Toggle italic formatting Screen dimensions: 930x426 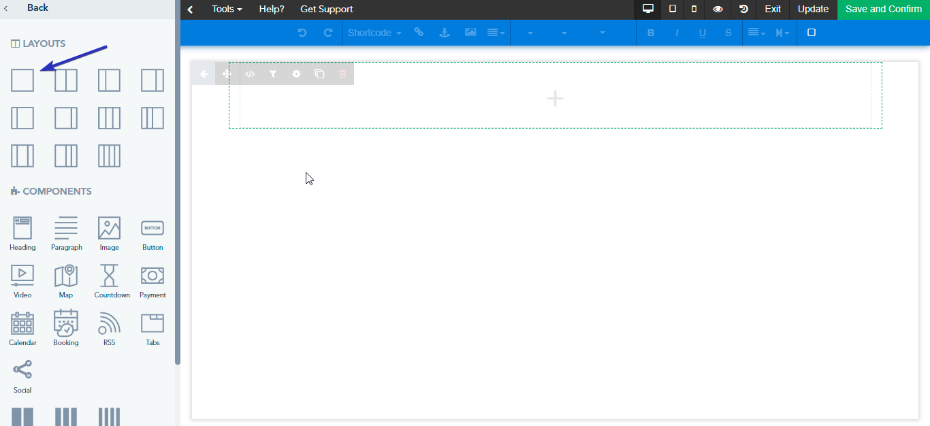pyautogui.click(x=677, y=33)
